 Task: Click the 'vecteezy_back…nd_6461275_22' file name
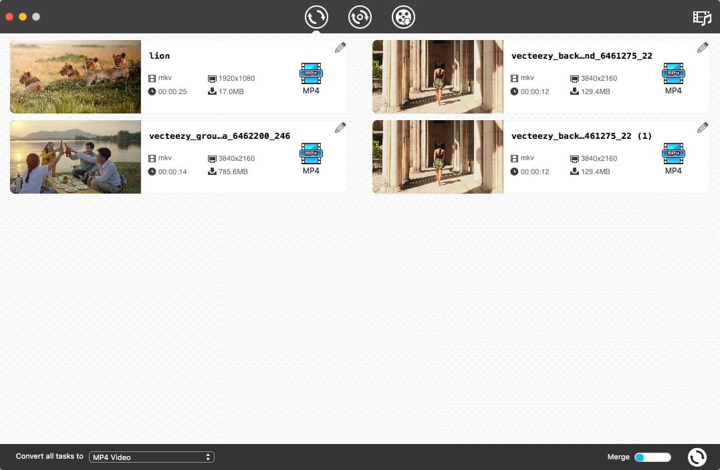(x=582, y=56)
